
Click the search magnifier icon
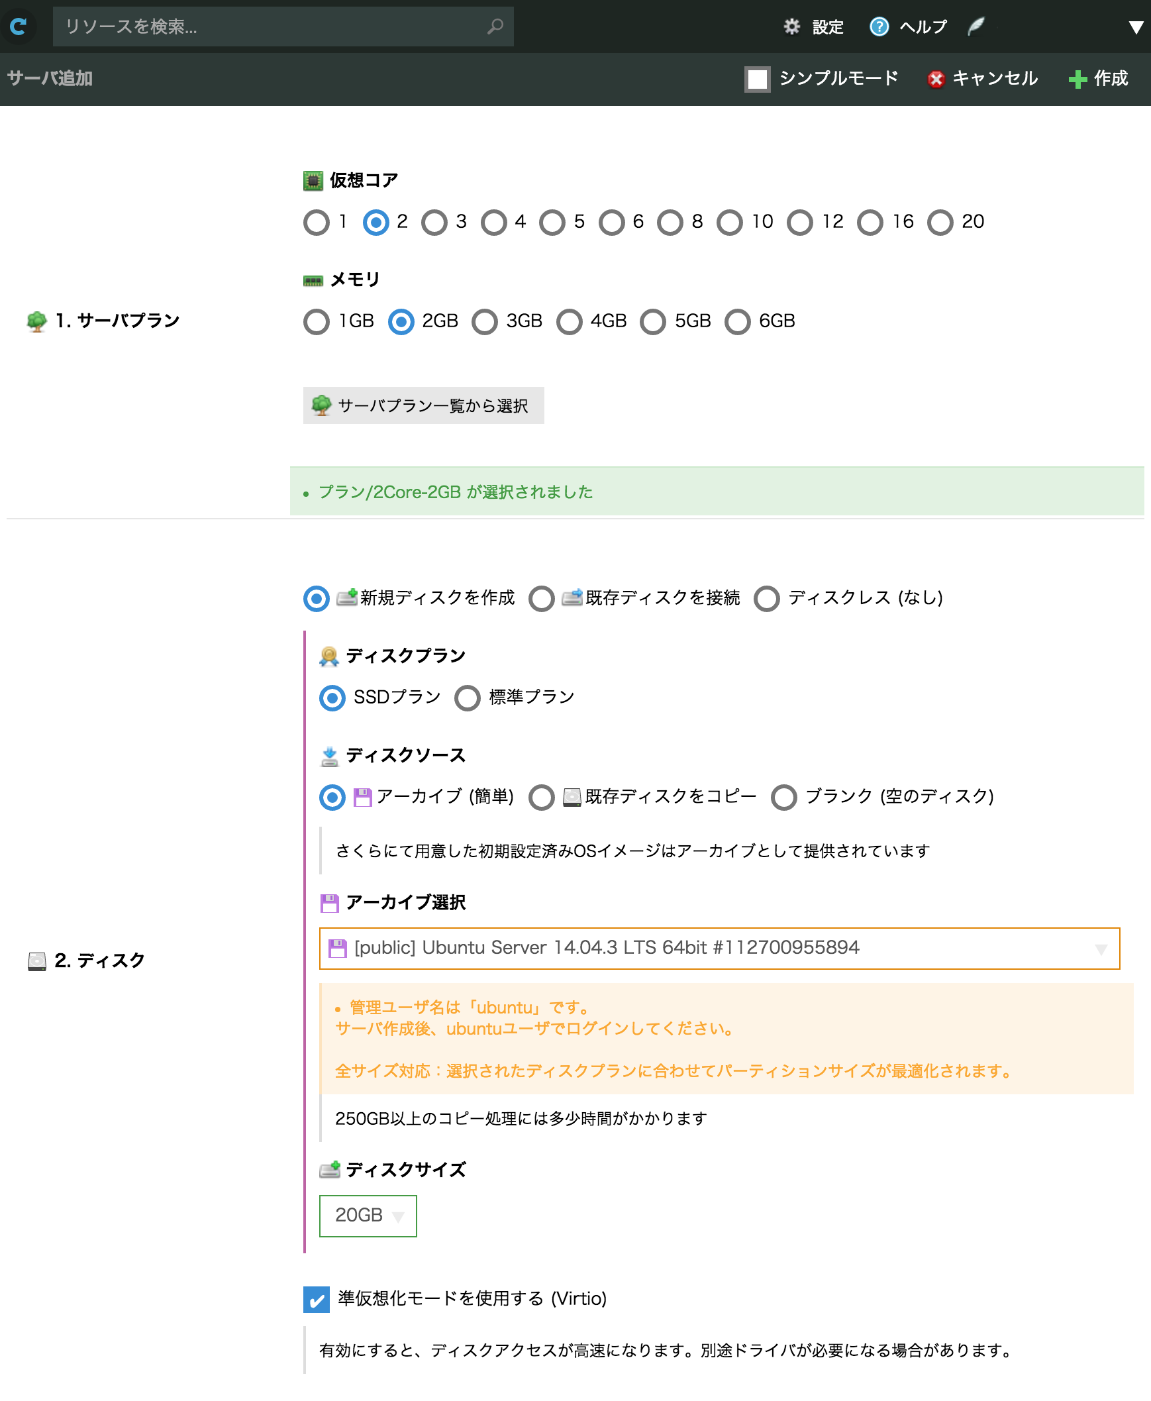(x=495, y=26)
